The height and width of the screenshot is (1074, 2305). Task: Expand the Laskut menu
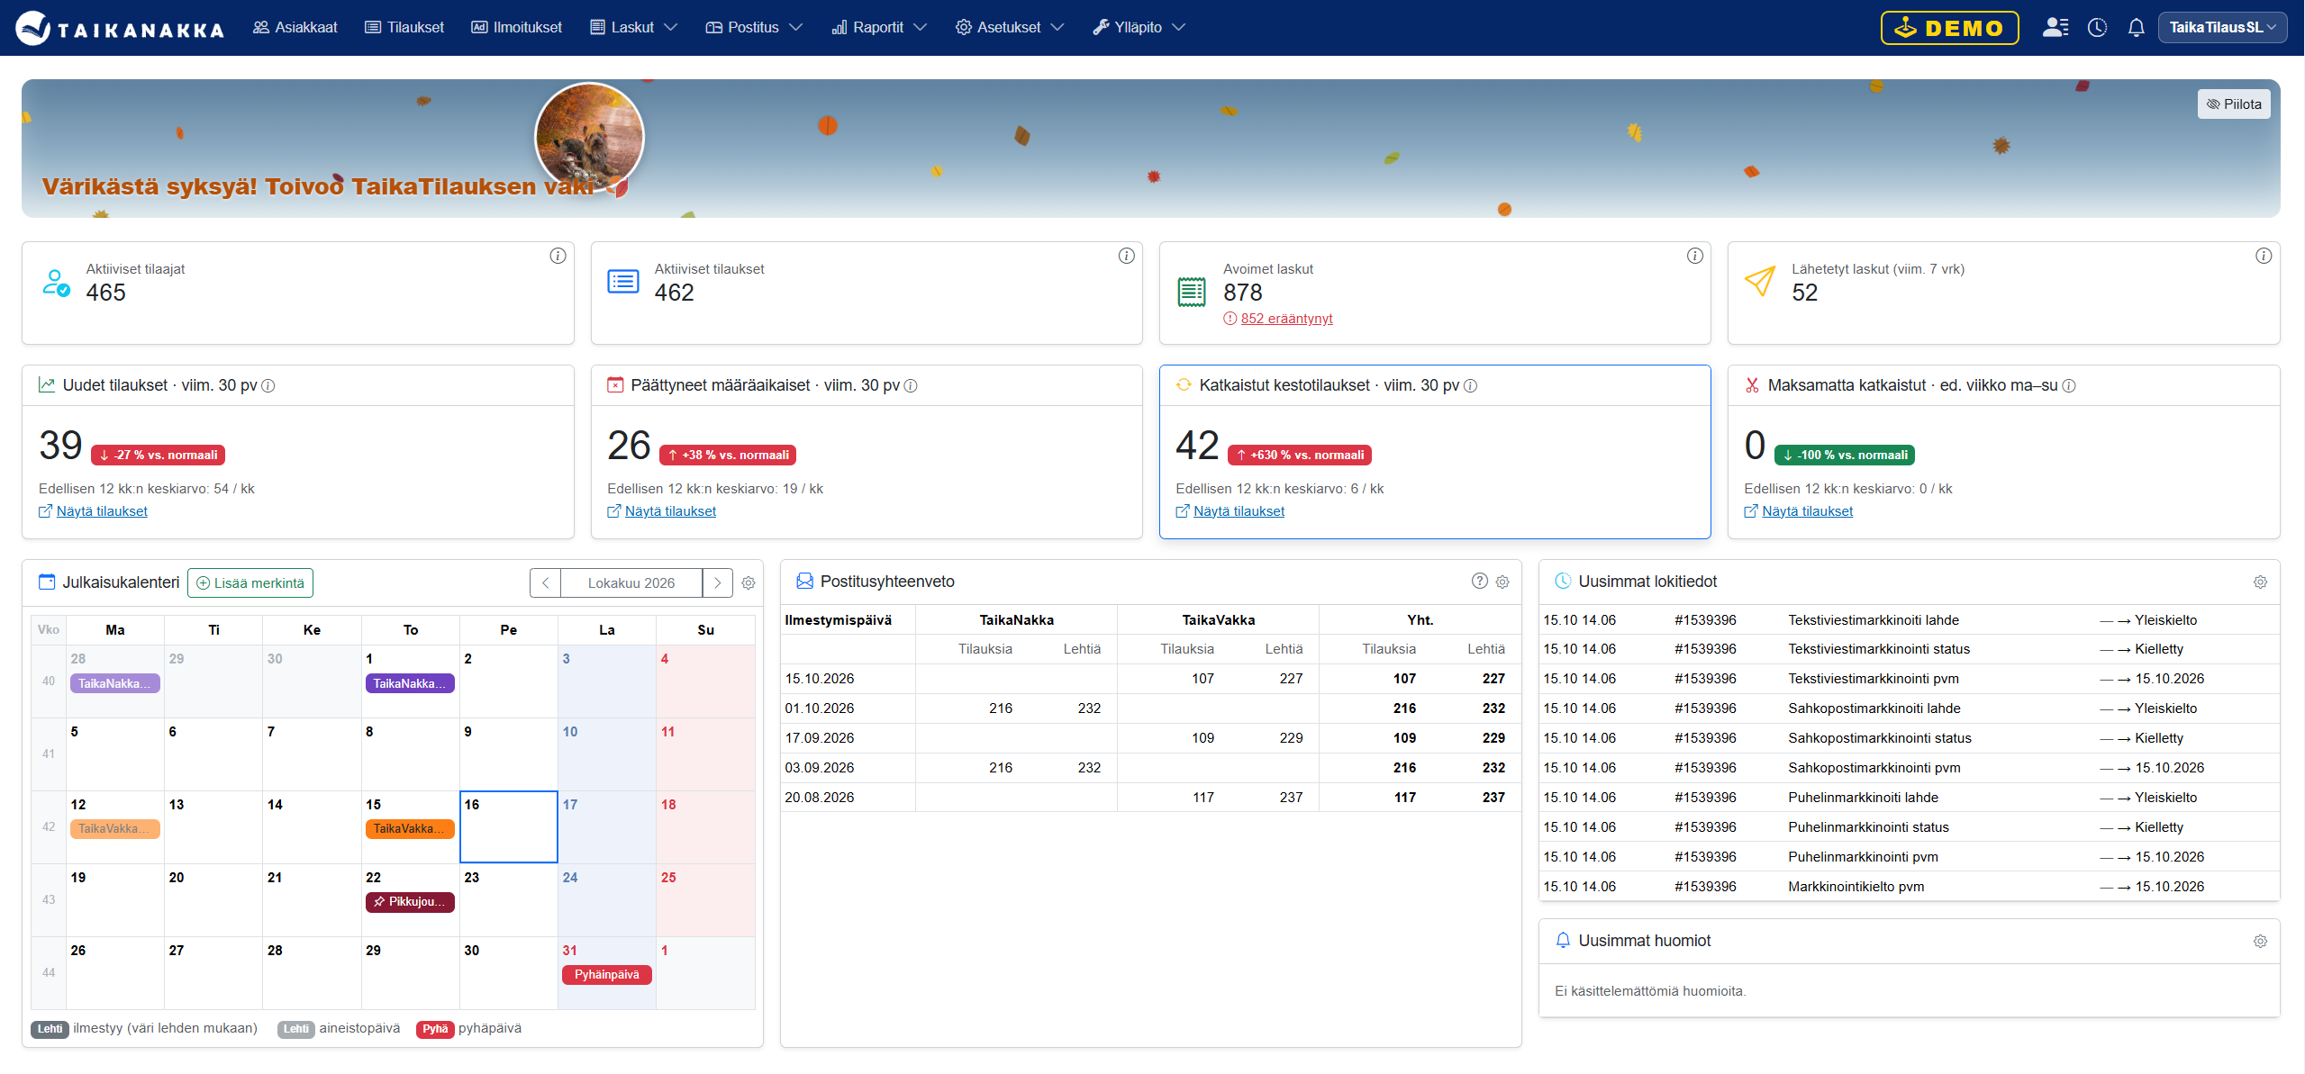[x=633, y=27]
